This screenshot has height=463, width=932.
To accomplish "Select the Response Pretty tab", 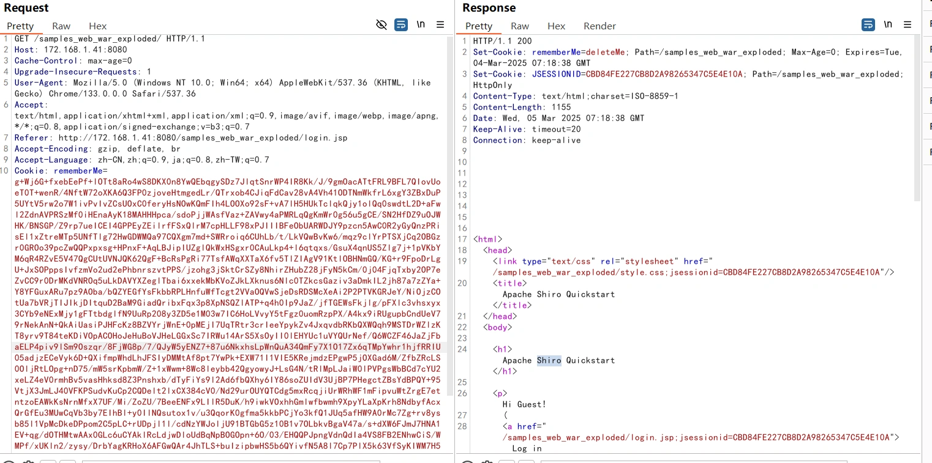I will (479, 26).
